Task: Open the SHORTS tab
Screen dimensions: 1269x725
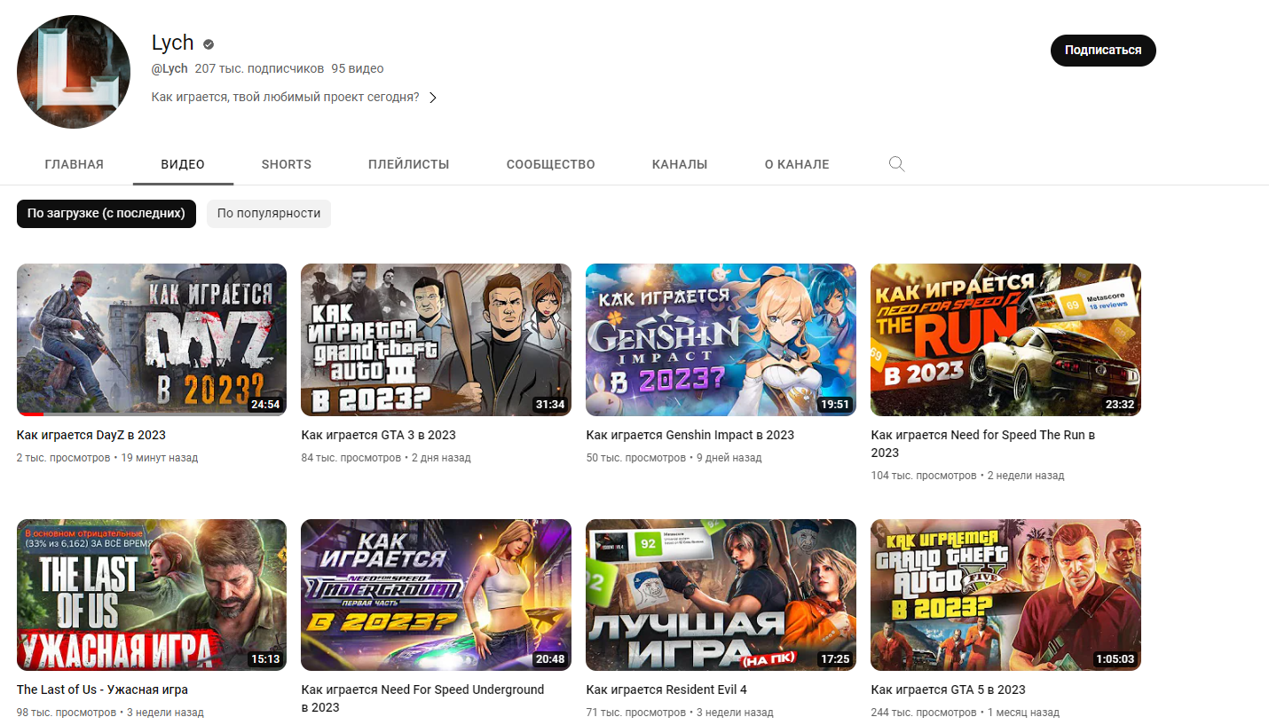Action: coord(287,164)
